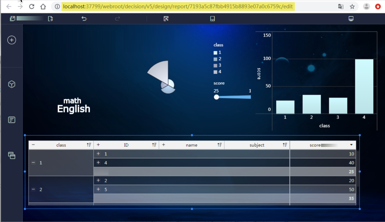Sort the subject column
The image size is (385, 222).
[x=285, y=145]
